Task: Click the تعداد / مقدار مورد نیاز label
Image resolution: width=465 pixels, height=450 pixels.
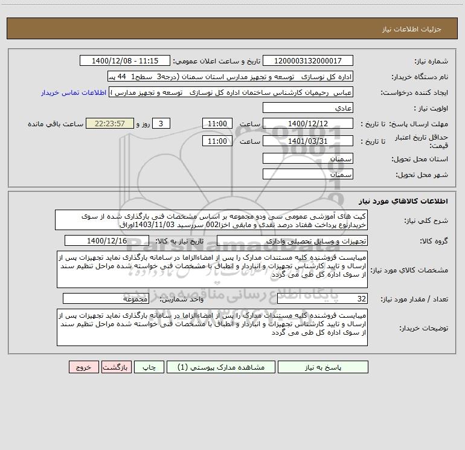Action: click(x=414, y=299)
